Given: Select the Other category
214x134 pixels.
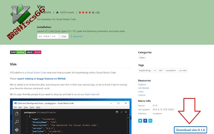Looking at the screenshot, I should click(x=142, y=58).
